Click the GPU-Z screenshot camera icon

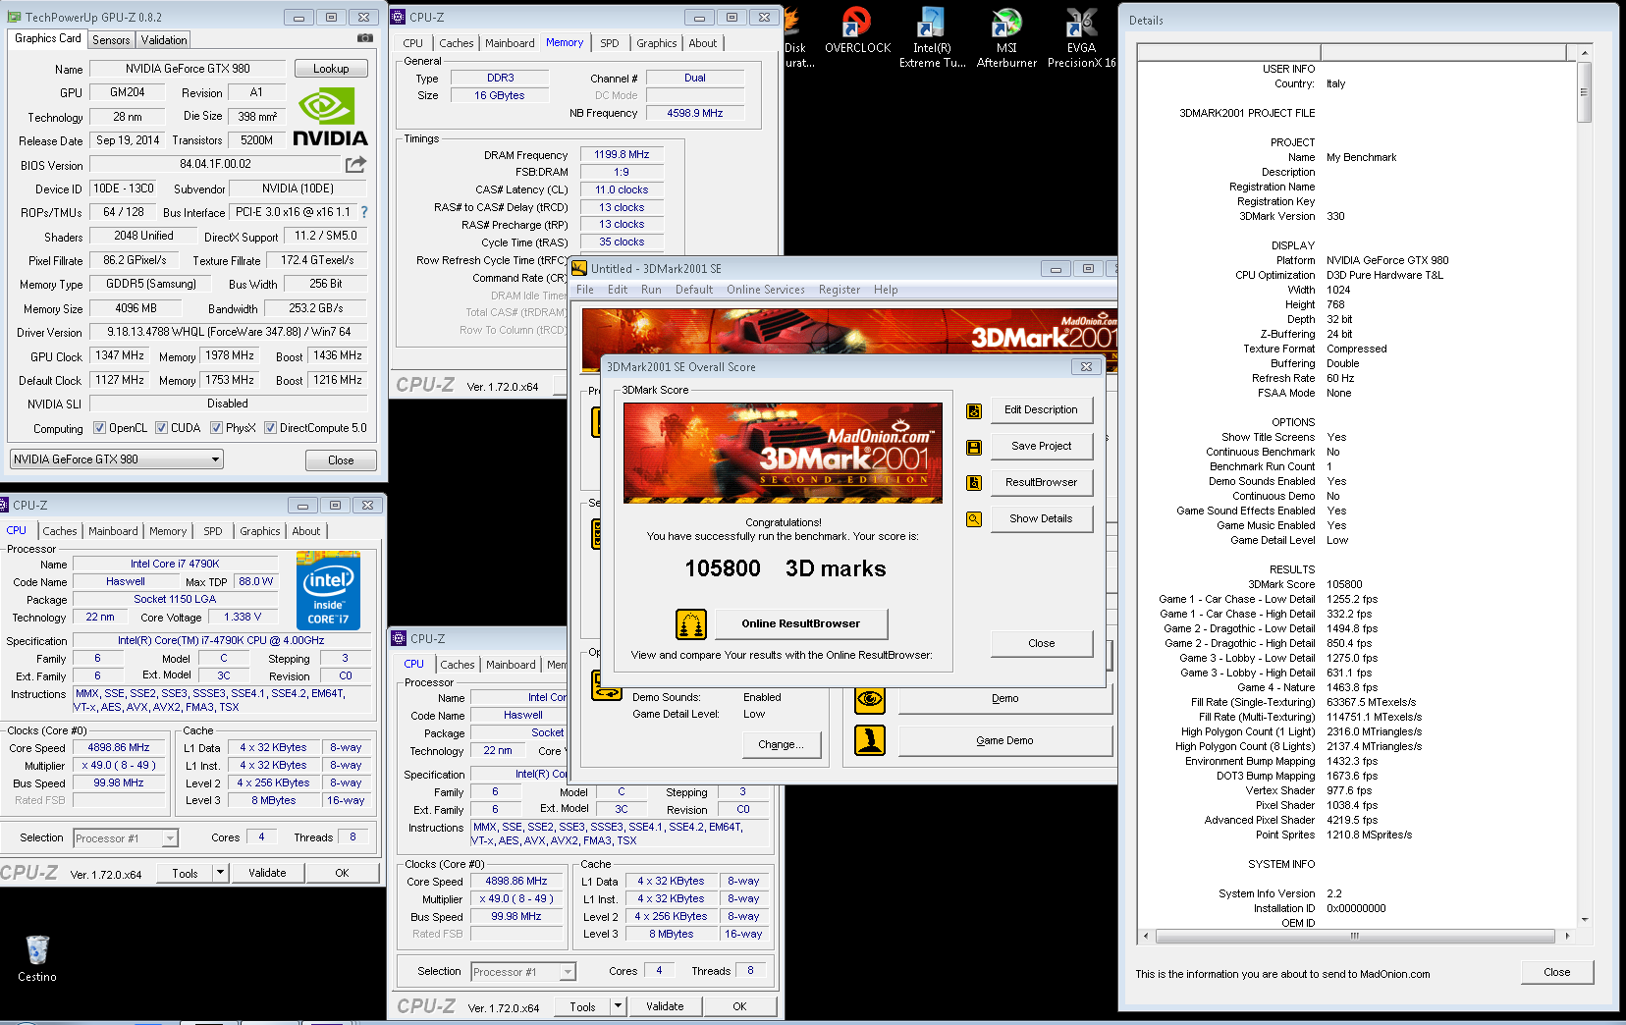(x=365, y=38)
